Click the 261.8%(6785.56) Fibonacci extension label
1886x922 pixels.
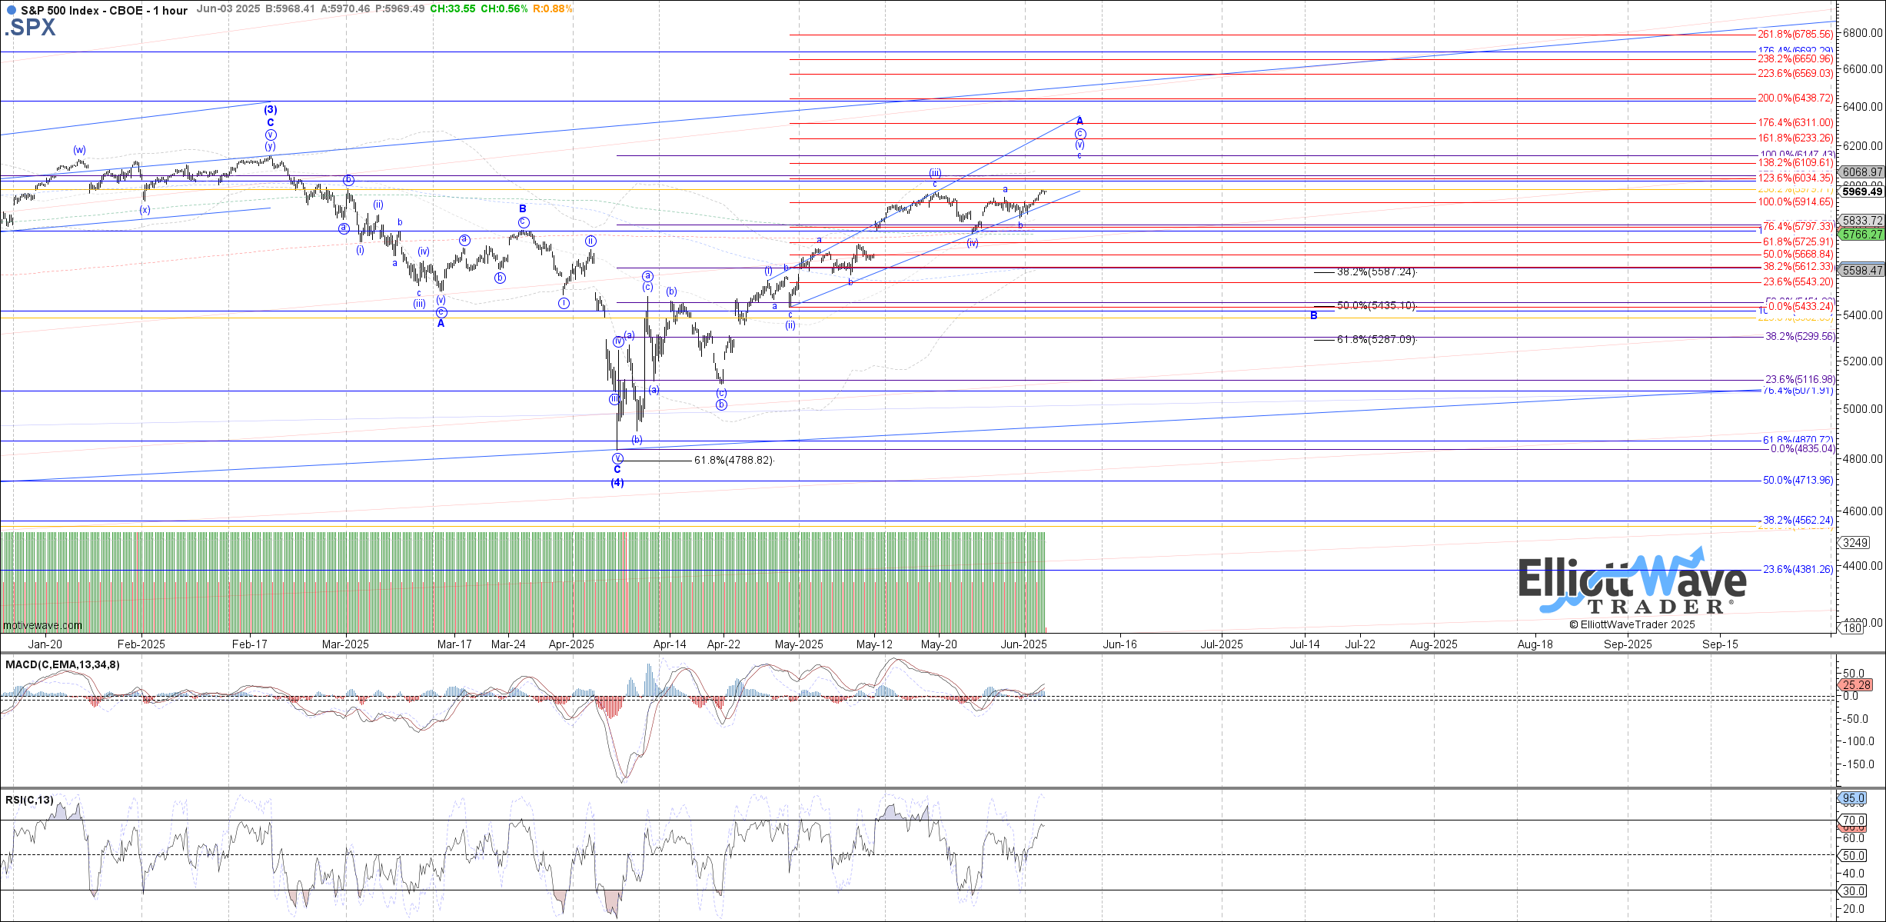(x=1795, y=35)
